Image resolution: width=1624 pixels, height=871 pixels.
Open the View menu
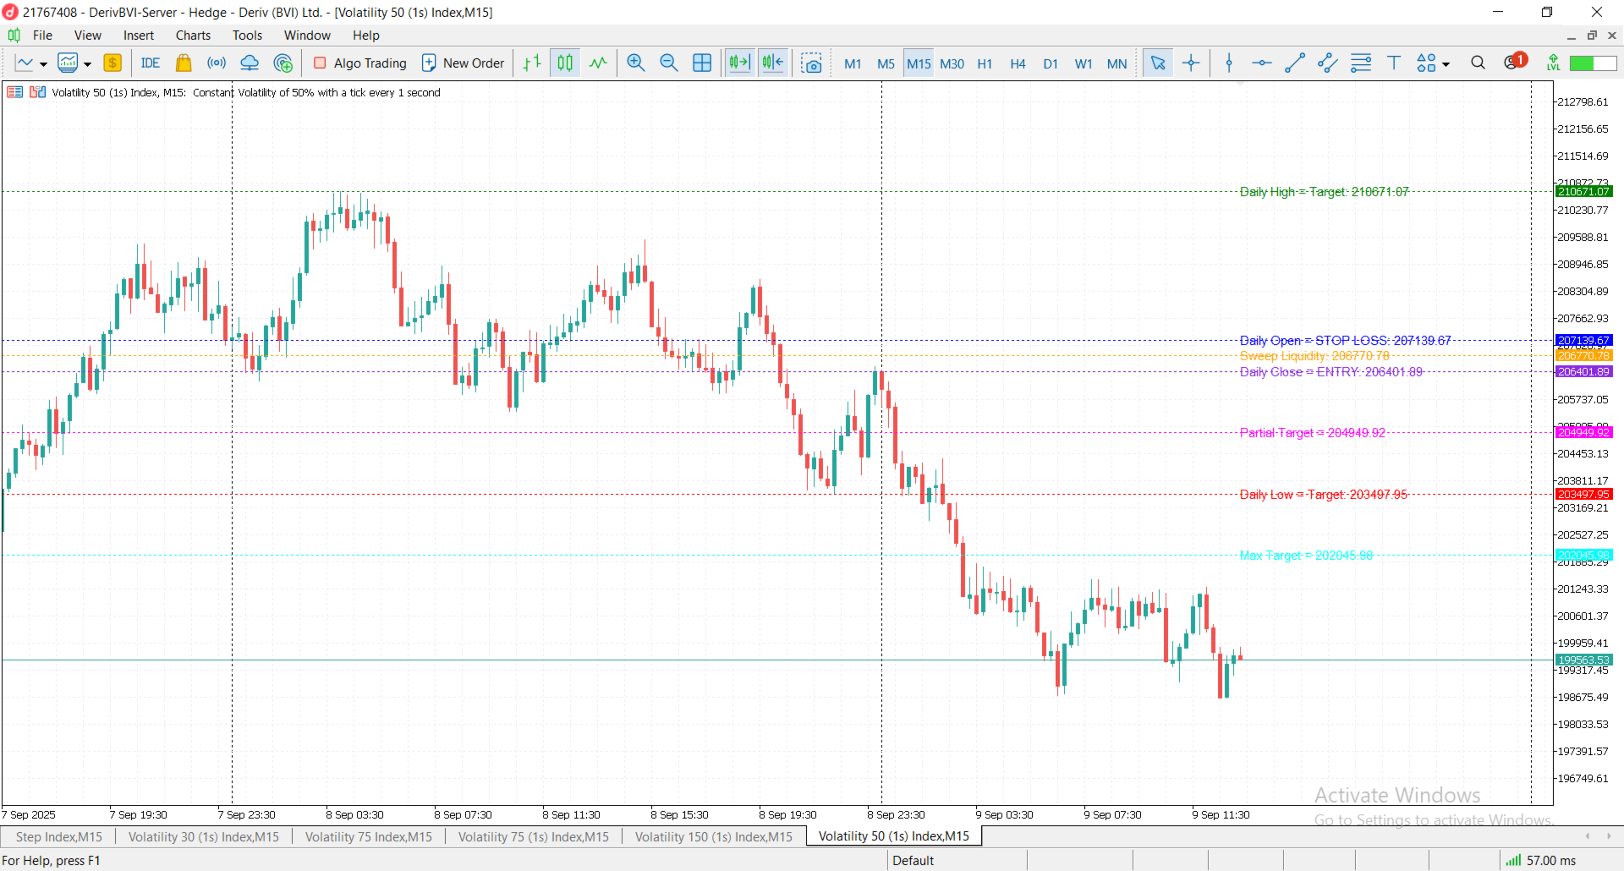(x=87, y=36)
